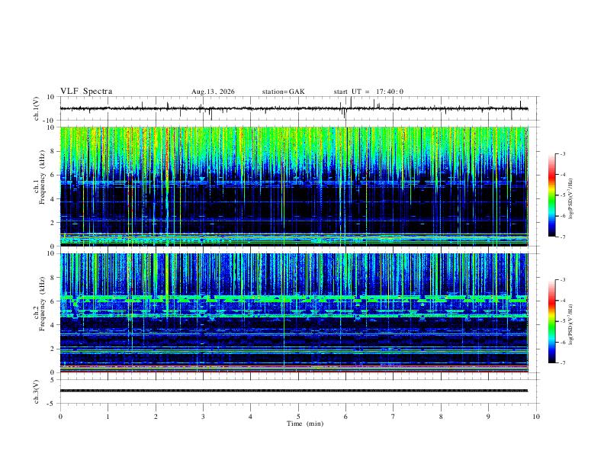Click the lower PSD color scale bar
Viewport: 604px width, 467px height.
[551, 321]
